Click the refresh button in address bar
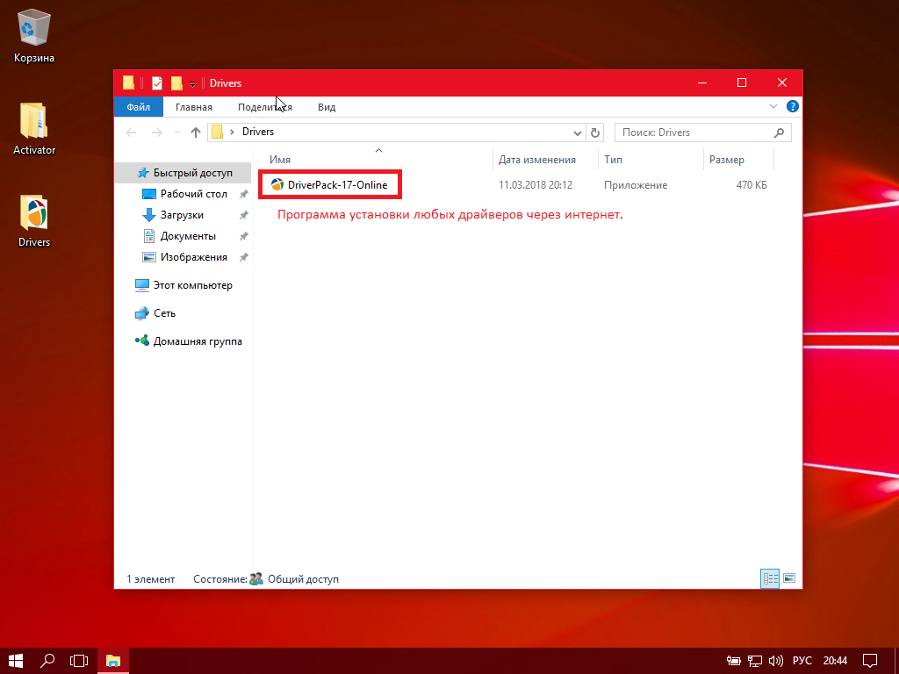 [595, 133]
